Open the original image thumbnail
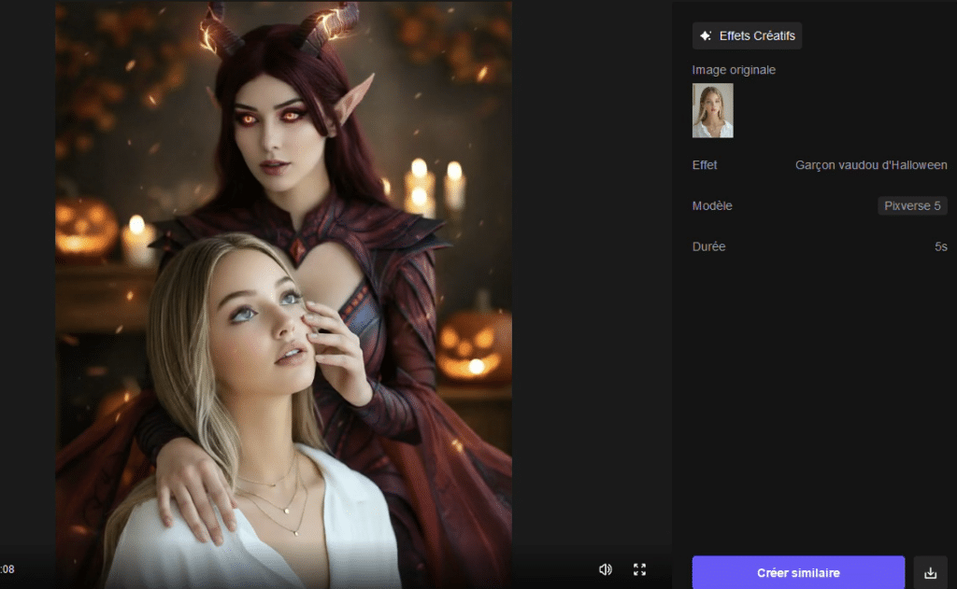Screen dimensions: 957x589 (712, 110)
